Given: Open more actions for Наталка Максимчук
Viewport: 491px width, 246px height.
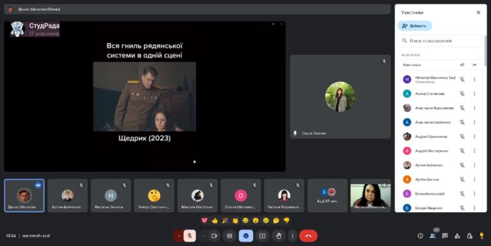Looking at the screenshot, I should point(474,79).
